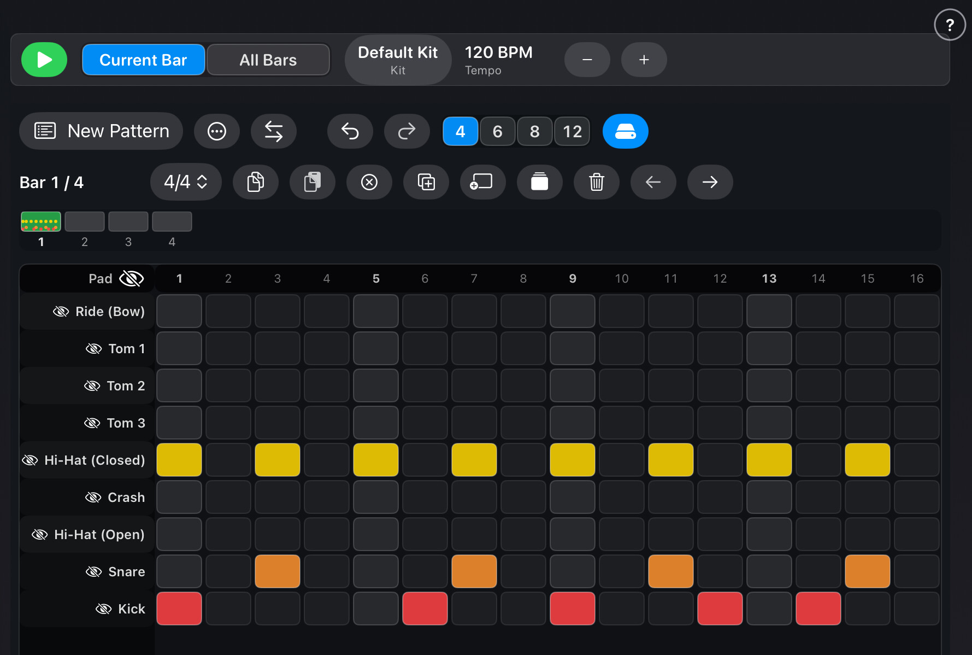Screen dimensions: 972x655
Task: Select the Current Bar playback mode
Action: tap(144, 60)
